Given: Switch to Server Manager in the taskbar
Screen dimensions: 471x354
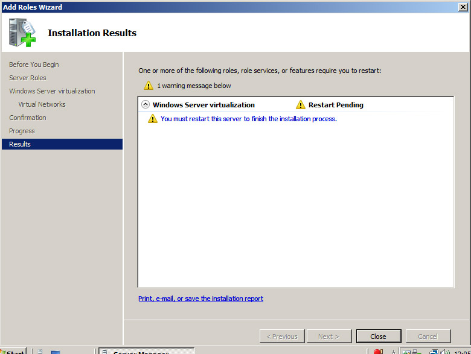Looking at the screenshot, I should (x=147, y=351).
